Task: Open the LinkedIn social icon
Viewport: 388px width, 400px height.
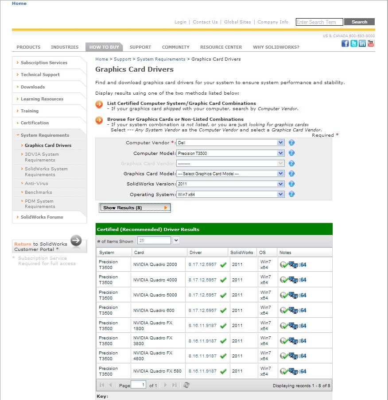Action: coord(362,43)
